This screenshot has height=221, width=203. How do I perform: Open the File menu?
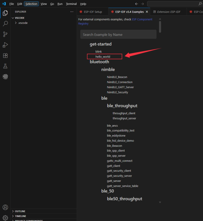tap(11, 4)
